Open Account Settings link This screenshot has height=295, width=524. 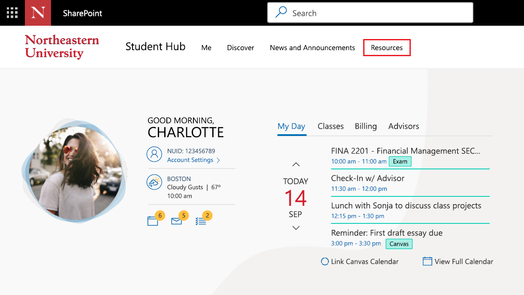point(190,160)
